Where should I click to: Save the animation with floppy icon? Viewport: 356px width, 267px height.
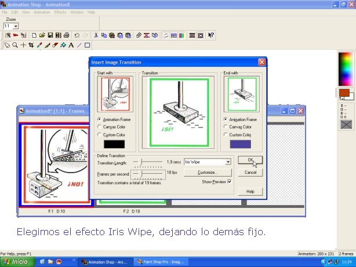50,35
